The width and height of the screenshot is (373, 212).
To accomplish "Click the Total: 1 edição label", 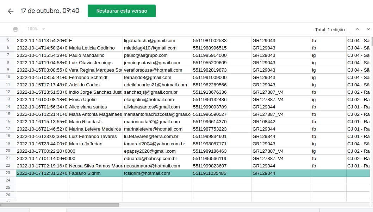I will 330,29.
